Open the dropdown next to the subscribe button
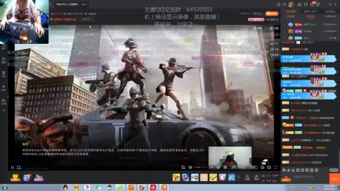This screenshot has width=340, height=191. click(258, 14)
